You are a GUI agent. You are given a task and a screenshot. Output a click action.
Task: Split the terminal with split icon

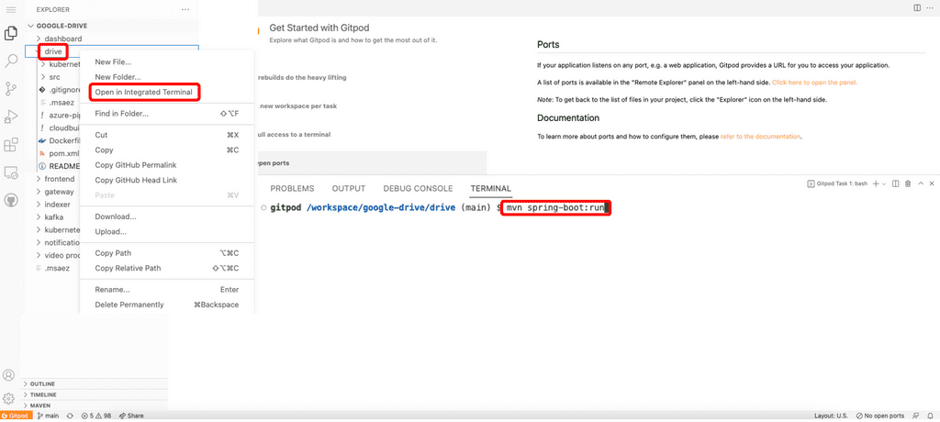pyautogui.click(x=896, y=184)
